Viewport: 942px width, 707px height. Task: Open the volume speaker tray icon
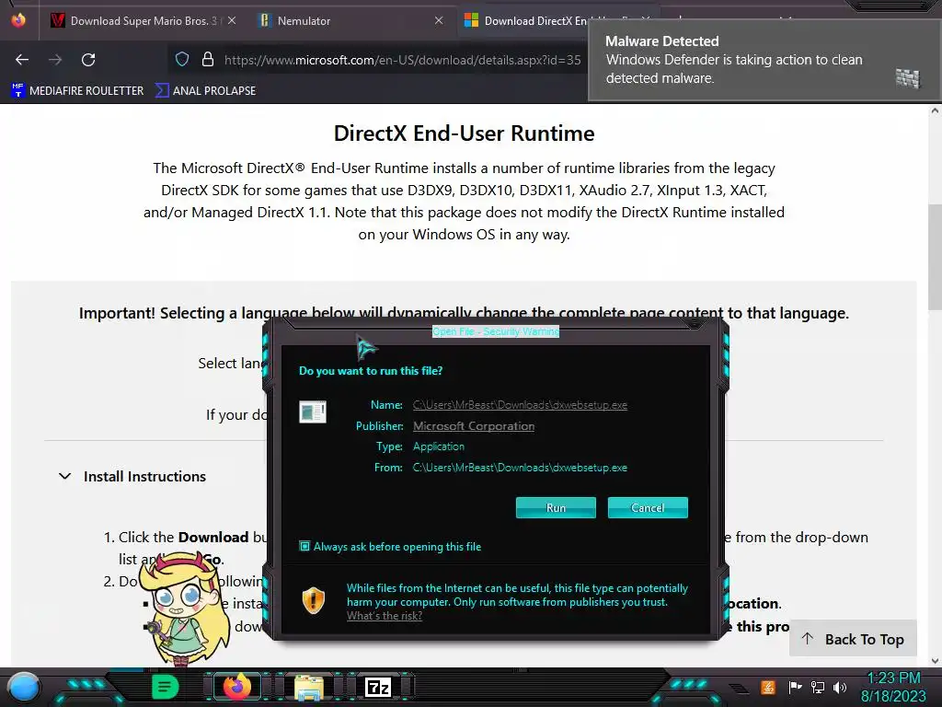pos(840,687)
